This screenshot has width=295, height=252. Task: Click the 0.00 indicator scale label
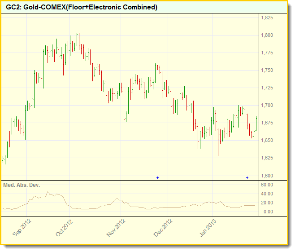(268, 212)
